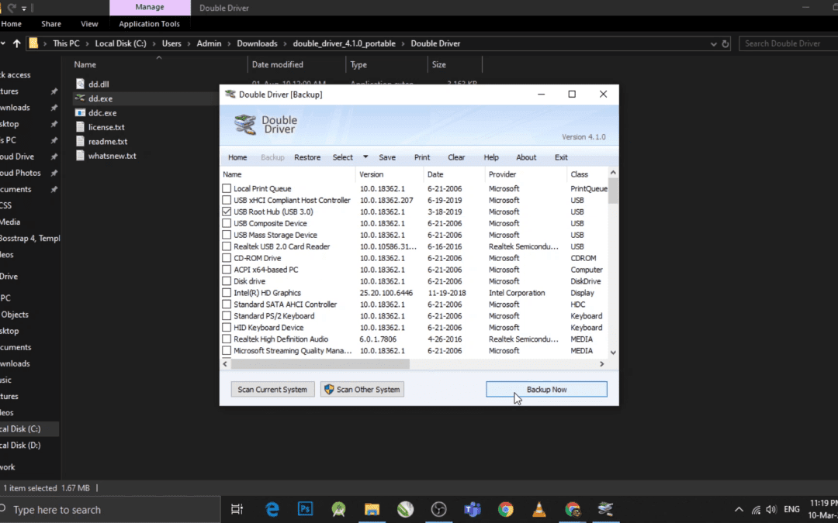Check USB Mass Storage Device driver

point(227,235)
